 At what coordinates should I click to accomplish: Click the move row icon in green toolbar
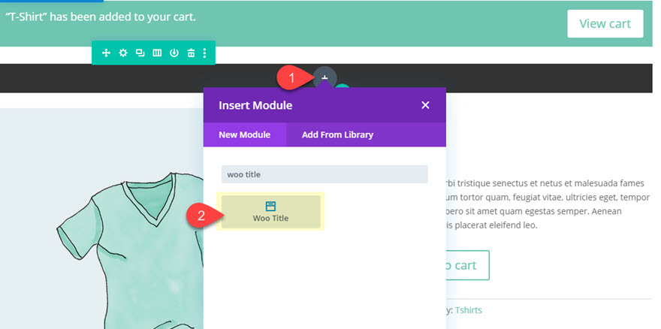pyautogui.click(x=106, y=53)
